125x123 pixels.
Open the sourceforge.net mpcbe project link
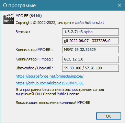[49, 76]
